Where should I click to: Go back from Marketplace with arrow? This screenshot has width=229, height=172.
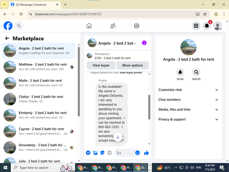[x=7, y=39]
